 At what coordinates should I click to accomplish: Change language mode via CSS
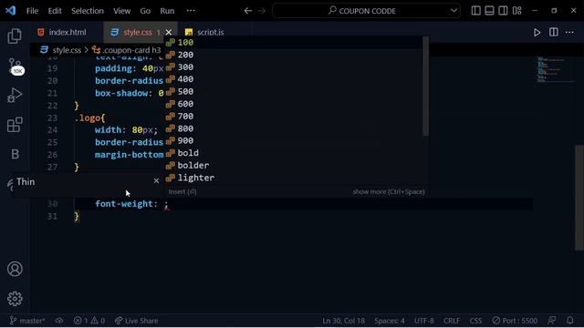(475, 321)
